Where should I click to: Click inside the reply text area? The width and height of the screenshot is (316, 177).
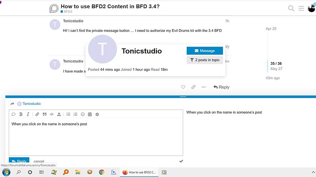click(96, 137)
